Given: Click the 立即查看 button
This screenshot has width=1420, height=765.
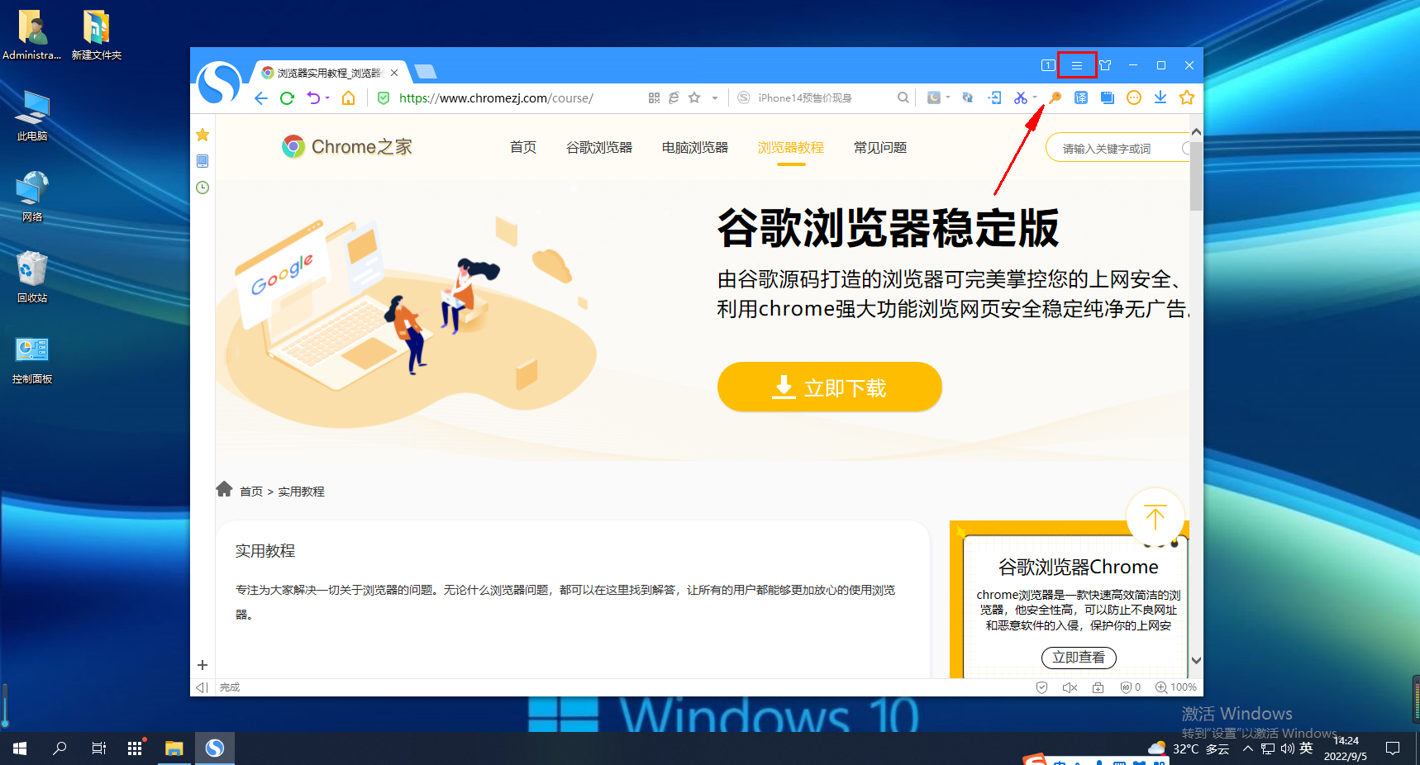Looking at the screenshot, I should point(1079,658).
